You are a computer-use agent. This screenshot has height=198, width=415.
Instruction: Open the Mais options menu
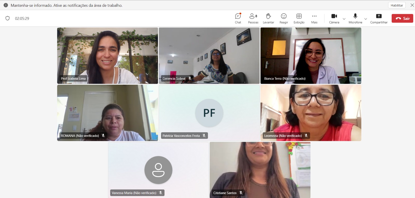(x=314, y=18)
